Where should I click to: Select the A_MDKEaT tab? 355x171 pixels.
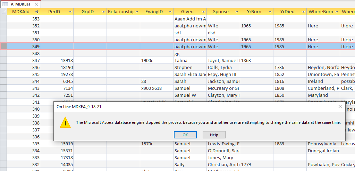click(21, 4)
